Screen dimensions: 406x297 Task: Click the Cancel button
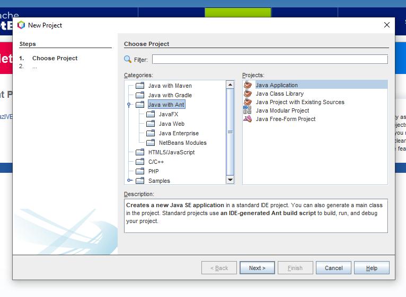point(333,268)
